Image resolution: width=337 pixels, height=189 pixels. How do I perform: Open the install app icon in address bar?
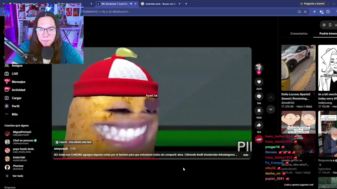299,12
